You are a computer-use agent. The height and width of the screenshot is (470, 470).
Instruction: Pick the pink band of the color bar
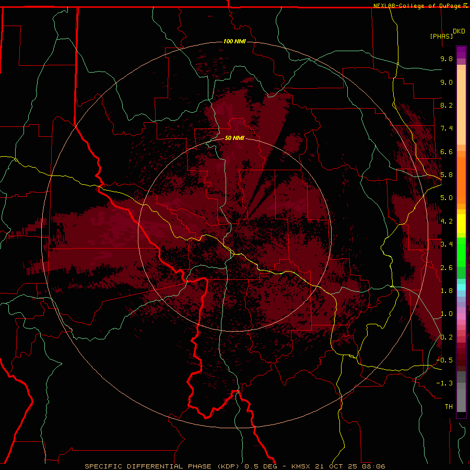point(461,316)
